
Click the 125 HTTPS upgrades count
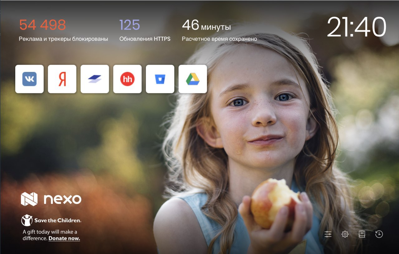(x=130, y=25)
